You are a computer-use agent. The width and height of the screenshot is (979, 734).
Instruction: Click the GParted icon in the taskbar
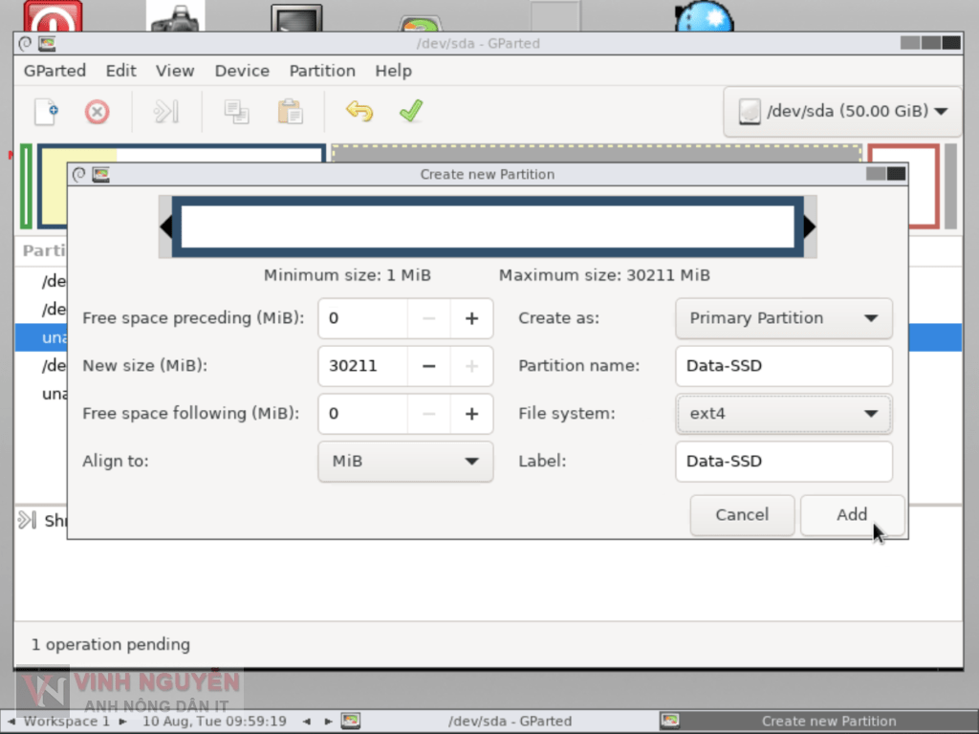coord(350,722)
